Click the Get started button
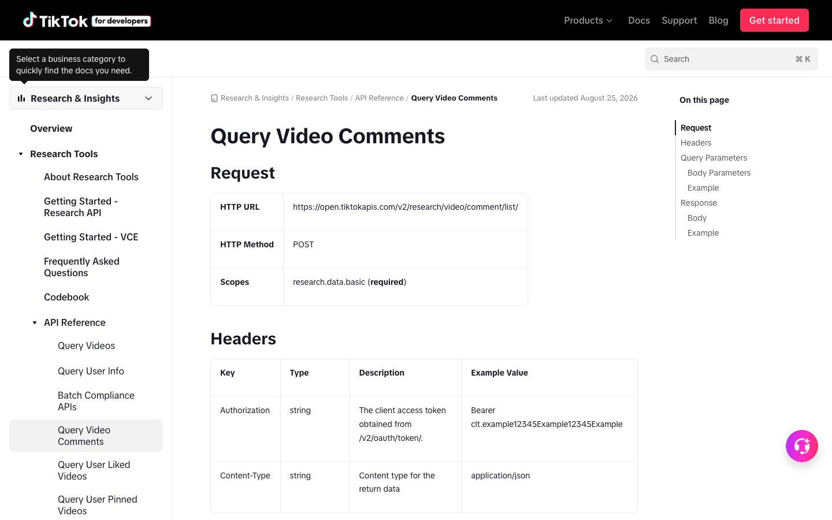 click(x=774, y=20)
